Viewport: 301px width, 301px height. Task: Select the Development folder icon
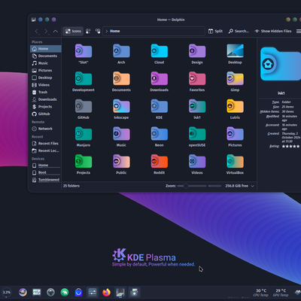(x=84, y=78)
